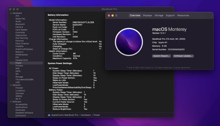Viewport: 220px width, 126px height.
Task: Collapse the Software section chevron
Action: pyautogui.click(x=11, y=102)
